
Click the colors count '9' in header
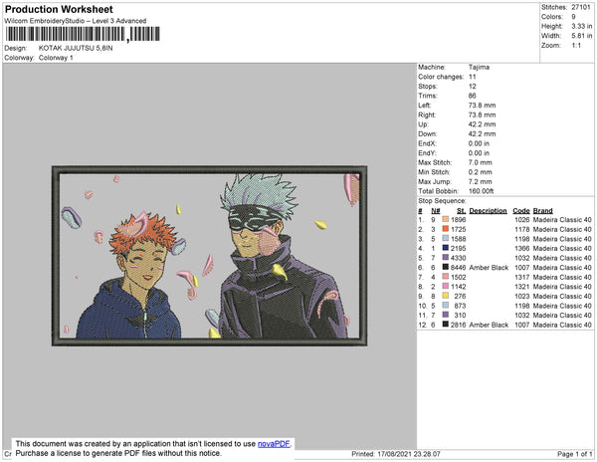(x=573, y=17)
